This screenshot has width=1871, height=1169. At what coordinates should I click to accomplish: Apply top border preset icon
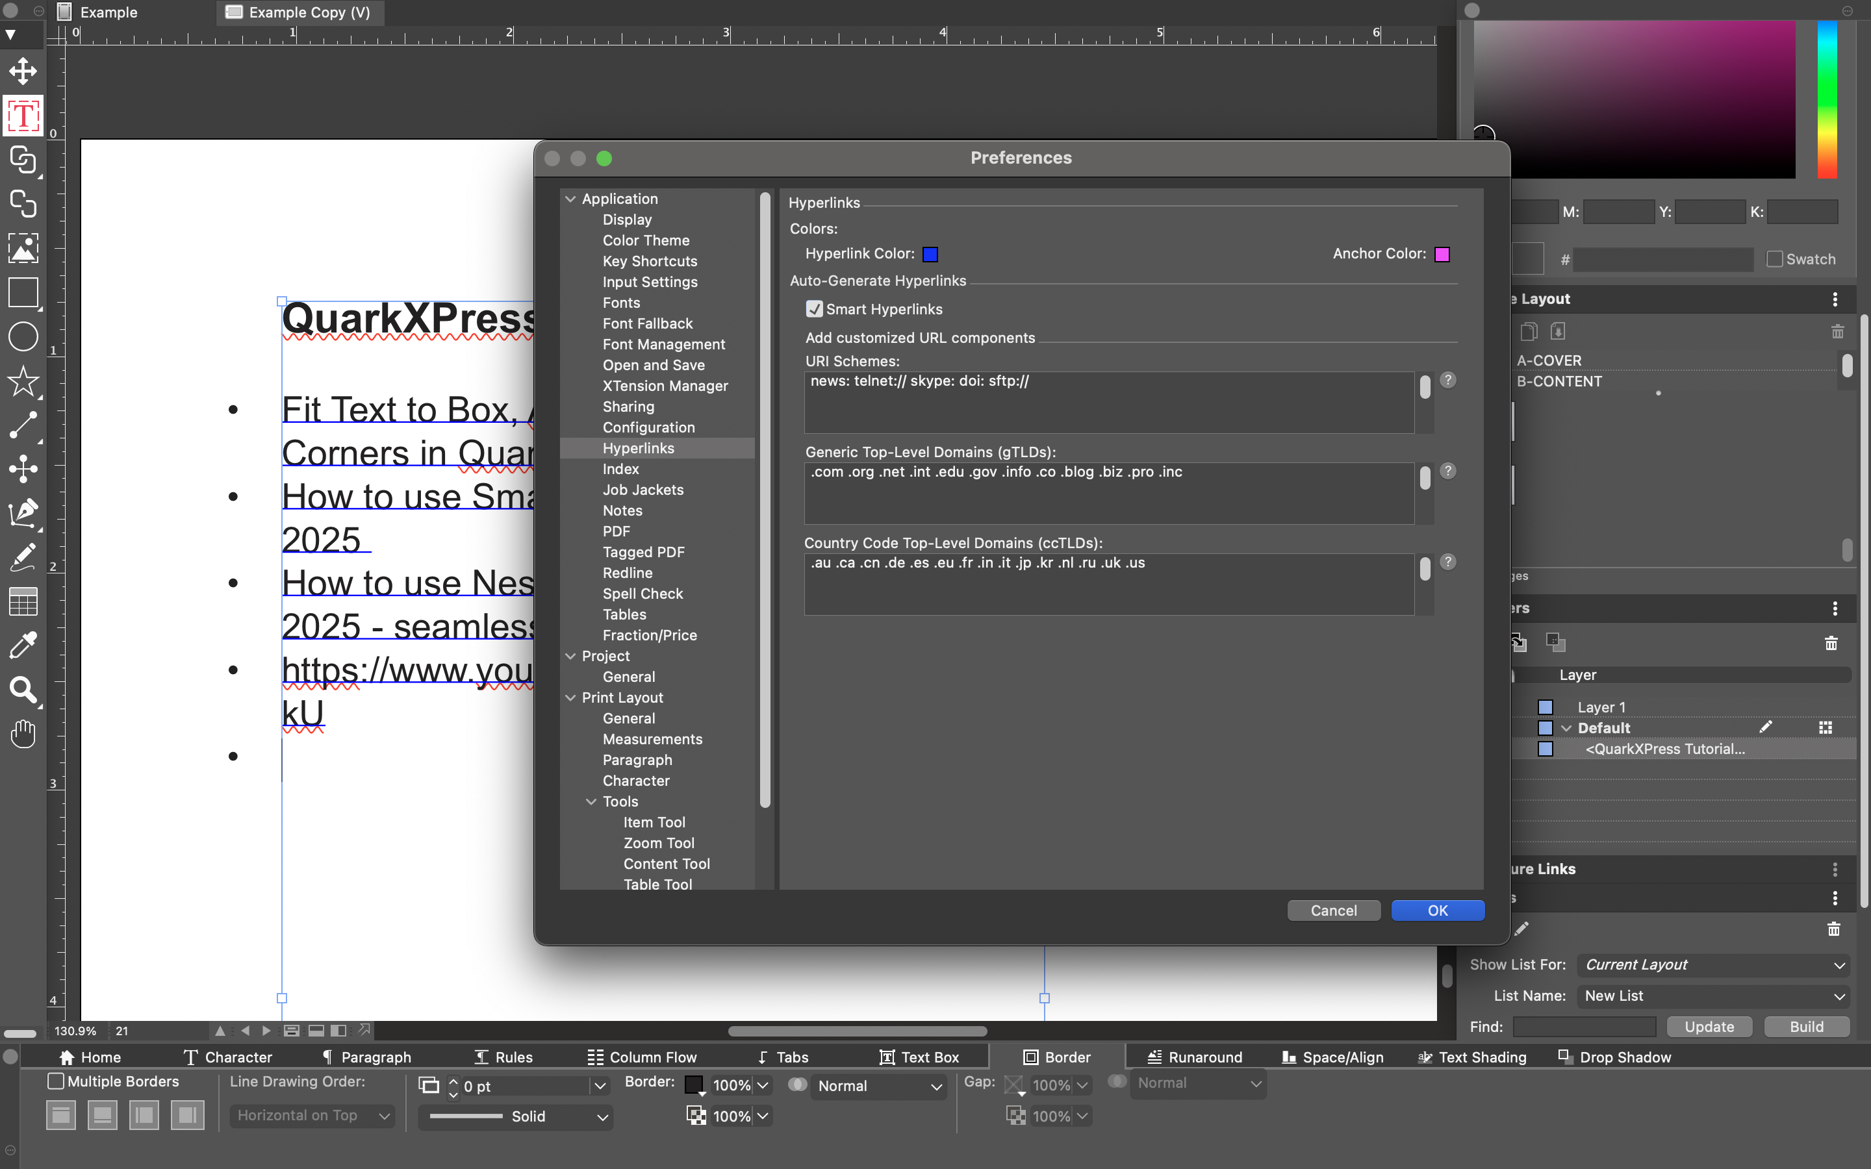[x=61, y=1115]
